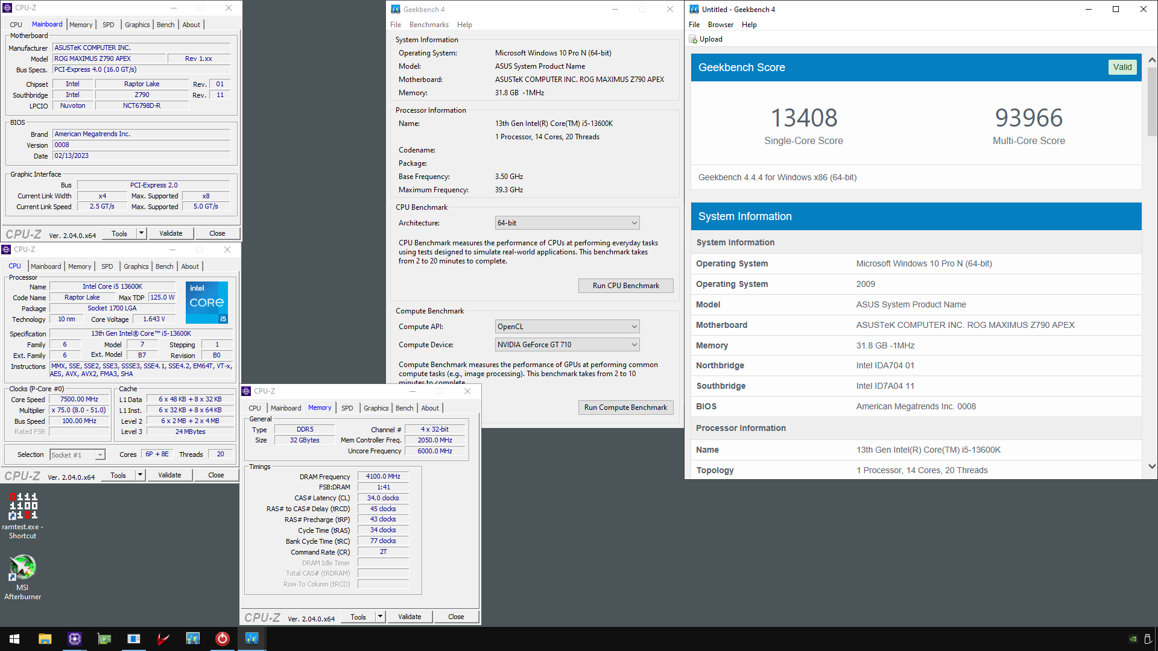Screen dimensions: 1158x651
Task: Switch to the Bench tab in the CPU-Z CPU window
Action: (165, 266)
